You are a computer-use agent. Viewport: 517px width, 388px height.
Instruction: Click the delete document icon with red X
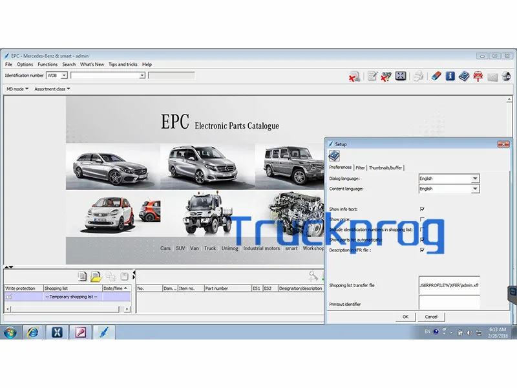pos(354,76)
